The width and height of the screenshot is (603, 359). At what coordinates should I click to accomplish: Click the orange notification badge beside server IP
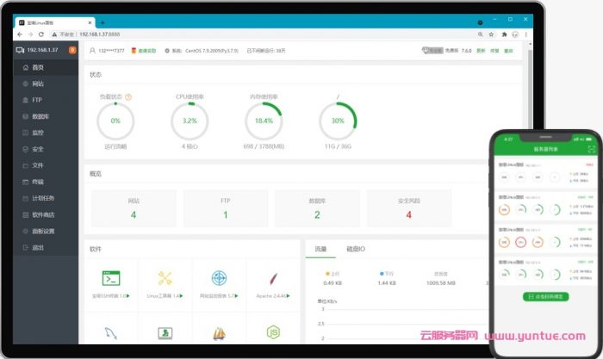pos(72,51)
